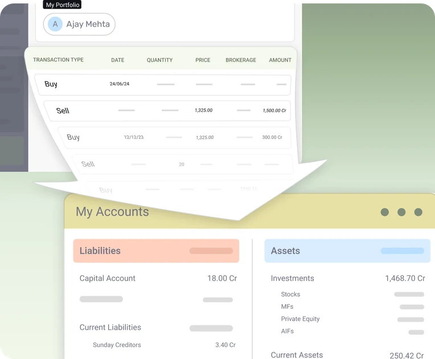Click the date 24/06/24 cell
The image size is (435, 359).
(120, 84)
